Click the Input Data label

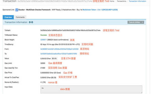[9, 87]
